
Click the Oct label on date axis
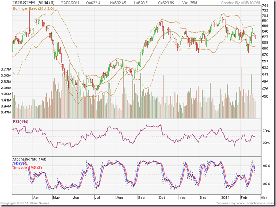tap(161, 199)
